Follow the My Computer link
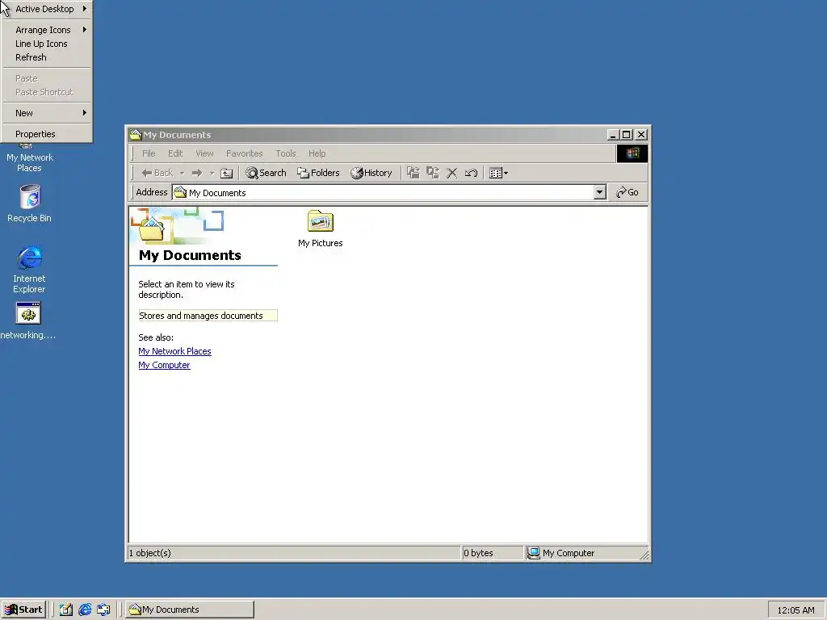 pos(164,365)
